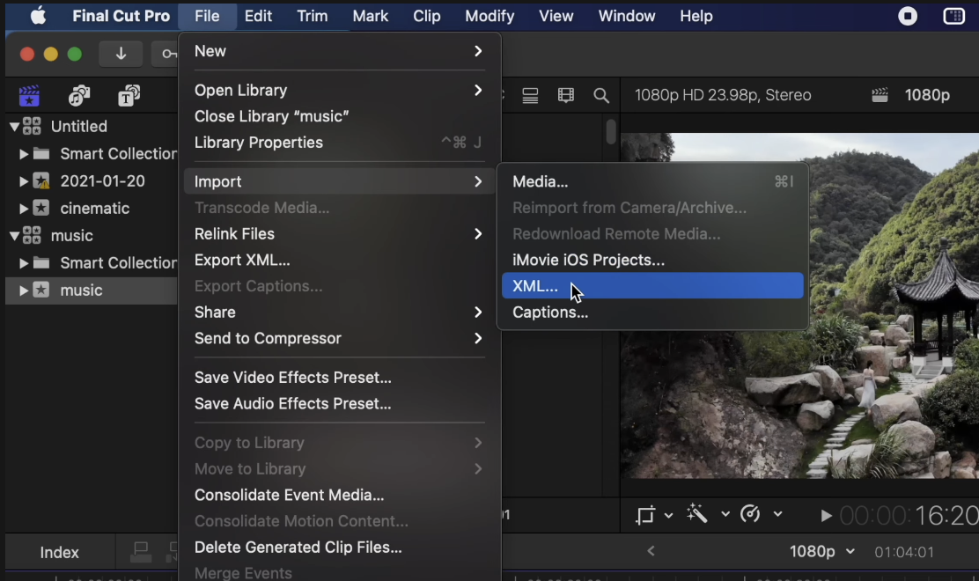Image resolution: width=979 pixels, height=581 pixels.
Task: Open the Mark menu
Action: click(x=371, y=16)
